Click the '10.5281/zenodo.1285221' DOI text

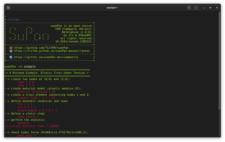(x=73, y=41)
